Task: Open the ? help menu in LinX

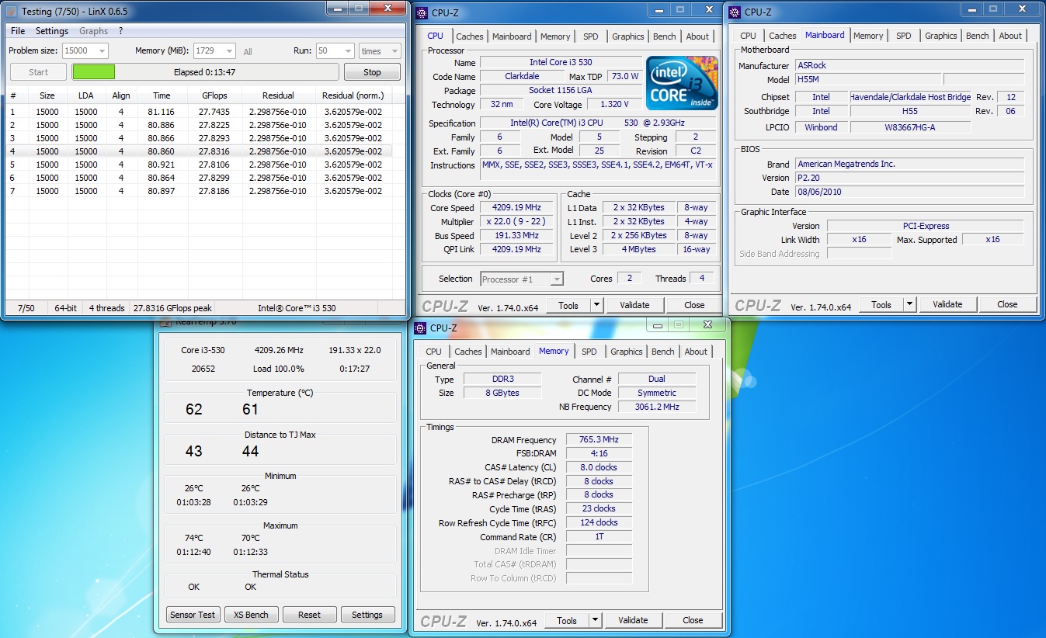Action: point(120,31)
